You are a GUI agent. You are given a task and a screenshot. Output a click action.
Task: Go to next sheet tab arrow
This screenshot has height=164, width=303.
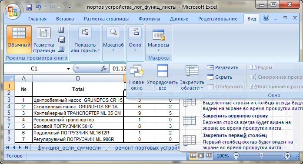[20, 147]
